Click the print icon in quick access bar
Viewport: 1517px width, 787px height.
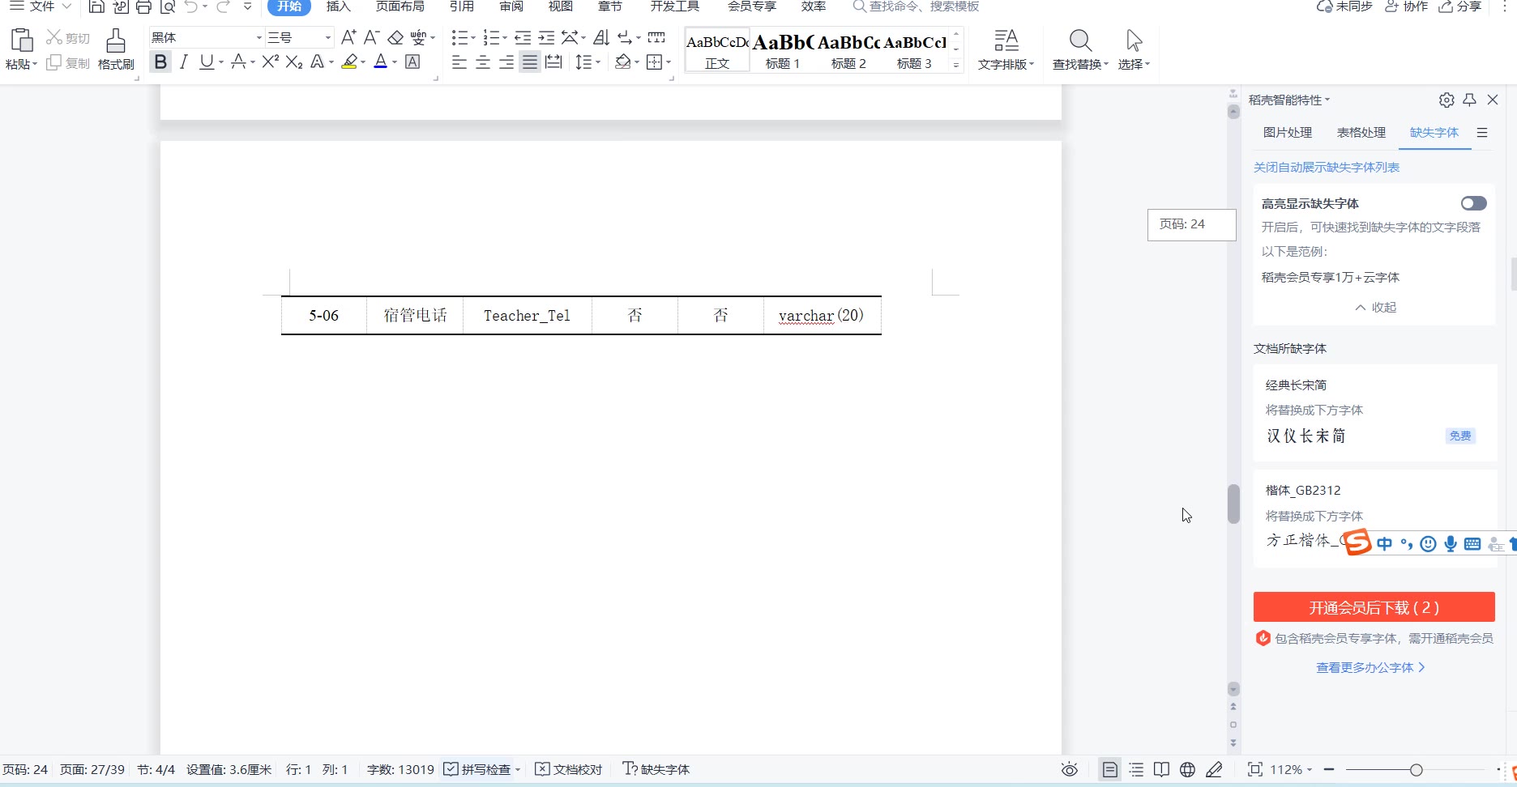(x=143, y=7)
